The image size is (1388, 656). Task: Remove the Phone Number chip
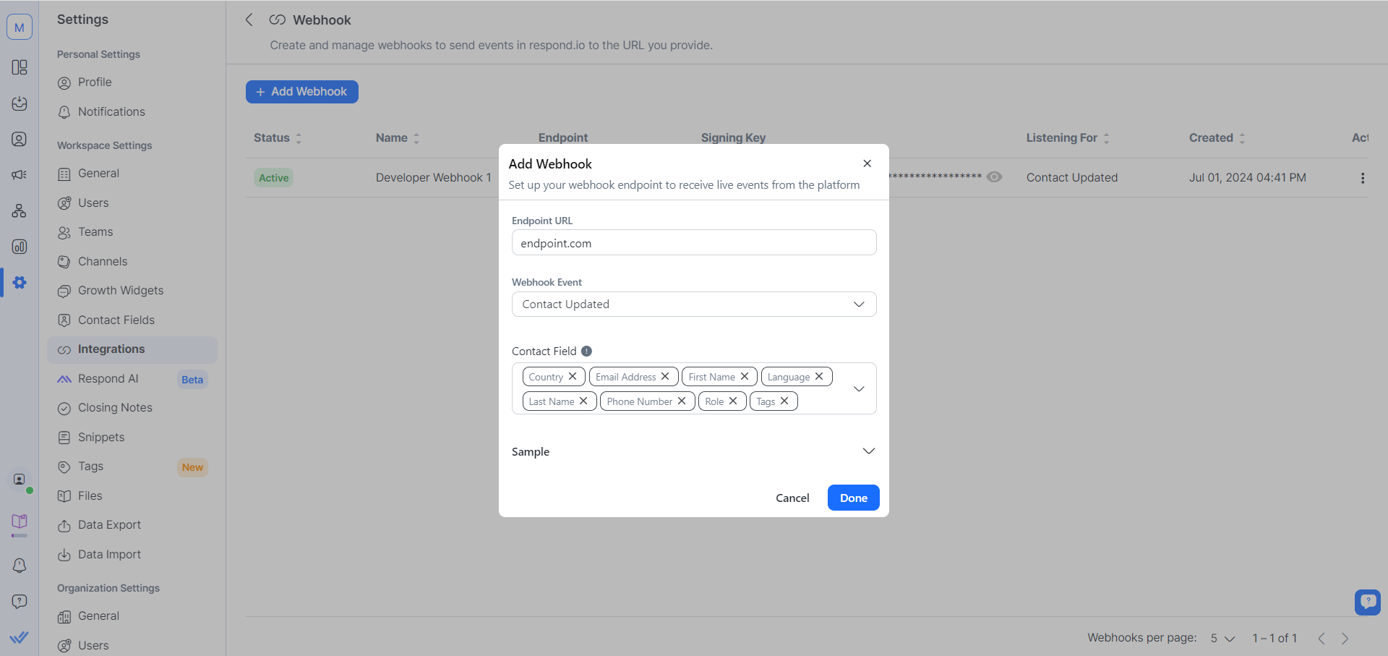click(x=682, y=401)
